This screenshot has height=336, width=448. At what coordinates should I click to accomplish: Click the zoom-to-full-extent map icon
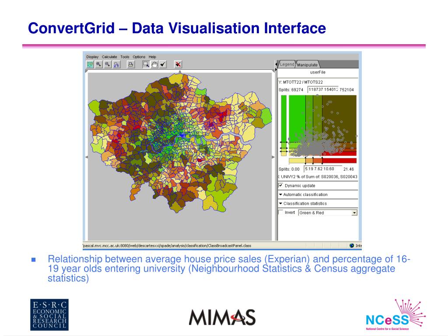(90, 65)
